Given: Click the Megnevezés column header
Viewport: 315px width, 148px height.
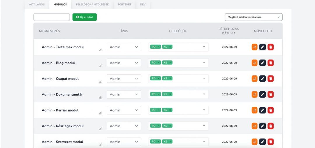Looking at the screenshot, I should pos(49,31).
